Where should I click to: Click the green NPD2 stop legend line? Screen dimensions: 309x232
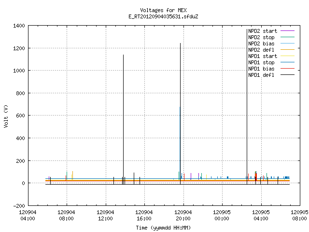(x=287, y=37)
